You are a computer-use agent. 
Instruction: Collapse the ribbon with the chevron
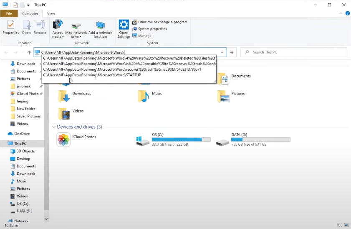click(x=341, y=13)
